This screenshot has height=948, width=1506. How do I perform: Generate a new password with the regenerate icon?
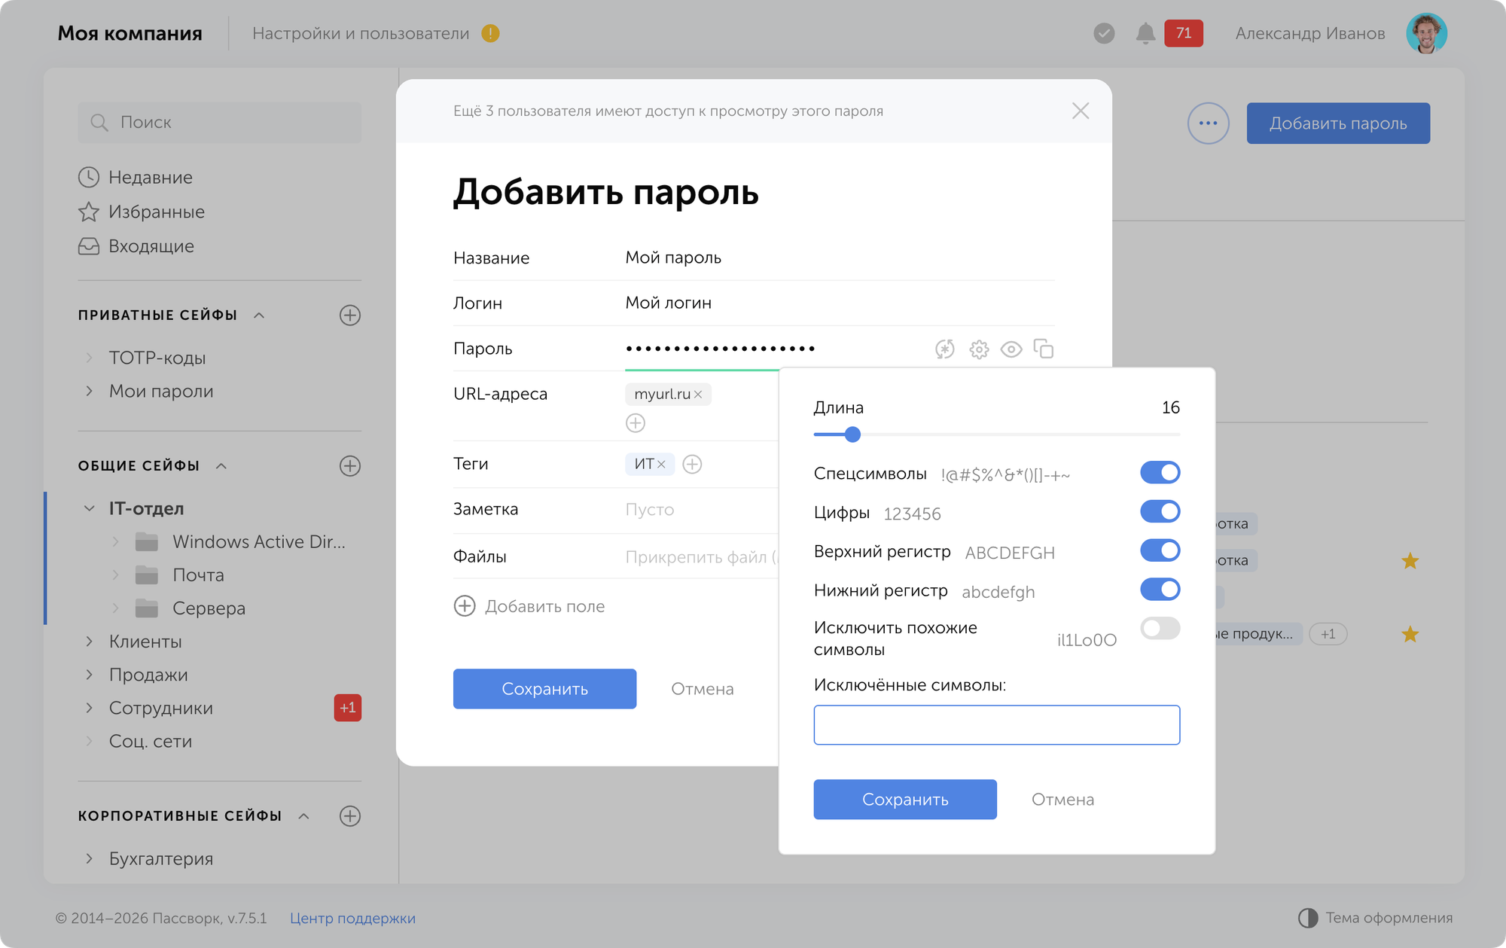coord(944,349)
